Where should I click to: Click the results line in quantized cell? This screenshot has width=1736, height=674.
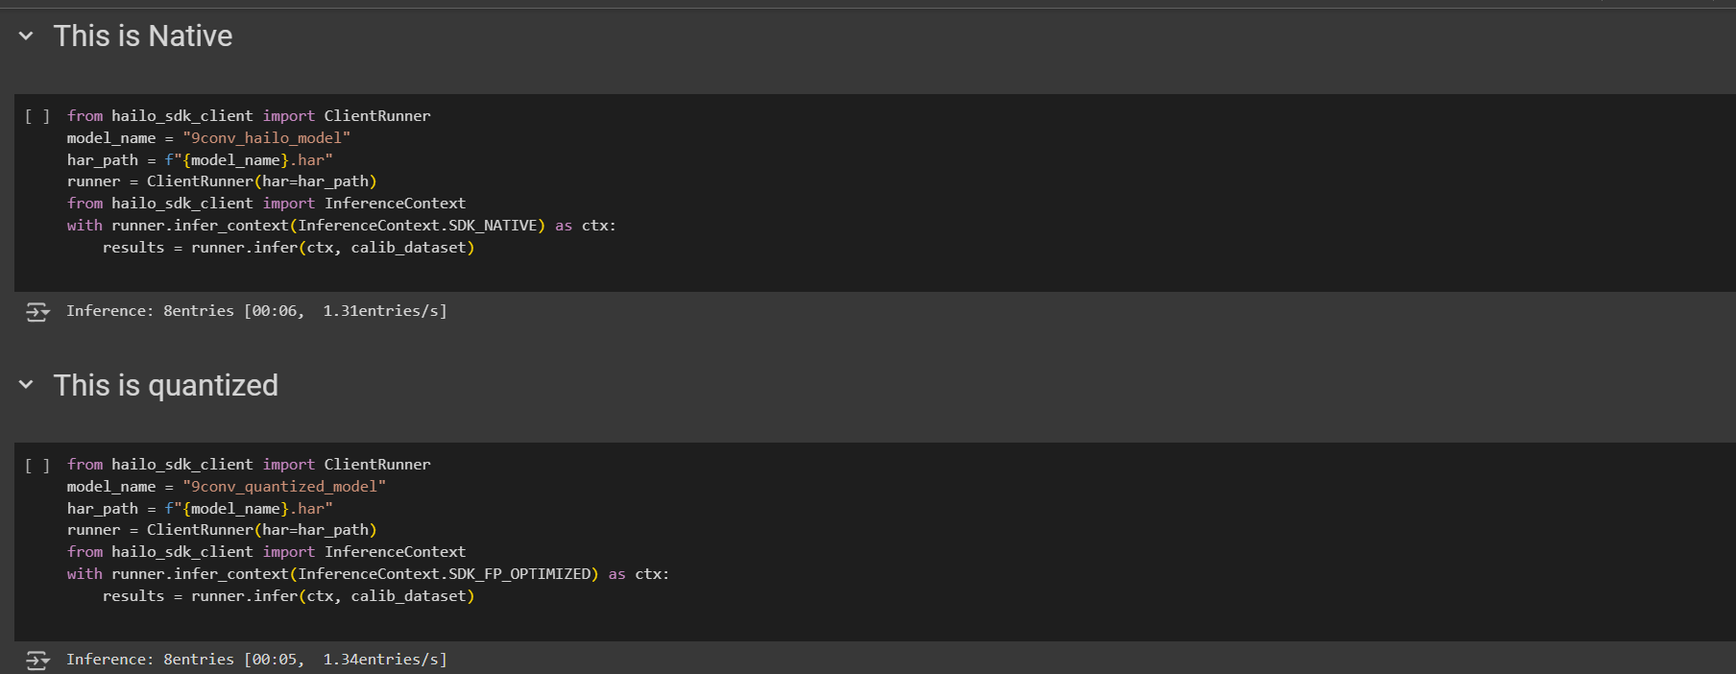point(288,596)
